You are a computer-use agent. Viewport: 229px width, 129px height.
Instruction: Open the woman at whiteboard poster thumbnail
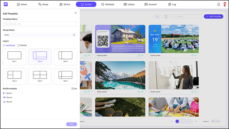click(x=174, y=75)
